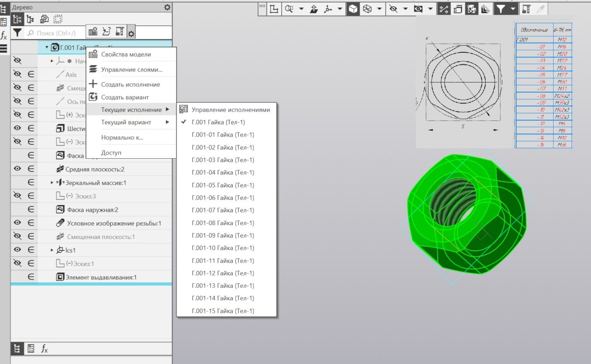Expand the lcs1 tree node

coord(52,250)
